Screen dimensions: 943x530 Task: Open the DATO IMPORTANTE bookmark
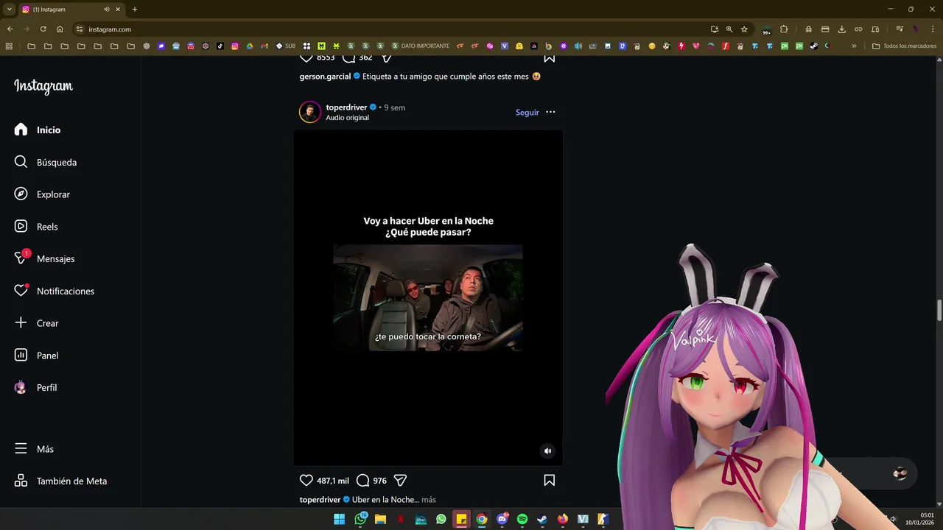[x=420, y=46]
